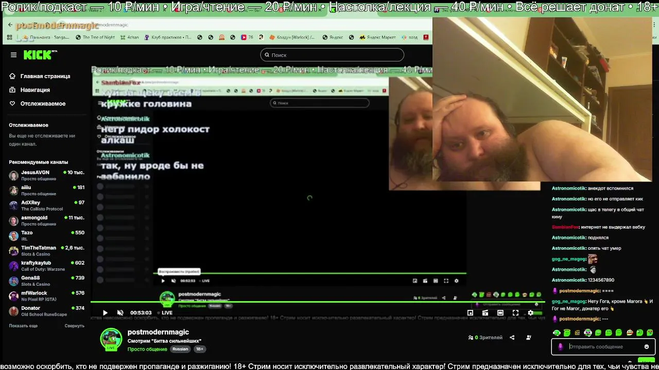Open the Kick hamburger menu

pyautogui.click(x=13, y=55)
